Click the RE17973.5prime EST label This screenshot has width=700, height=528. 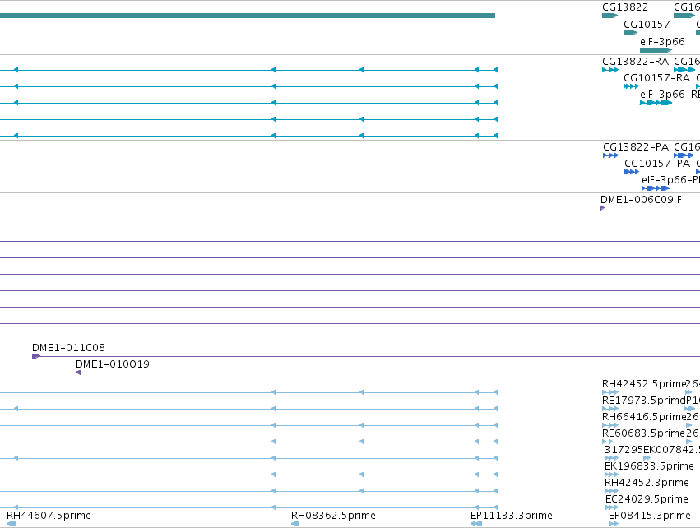pyautogui.click(x=643, y=401)
